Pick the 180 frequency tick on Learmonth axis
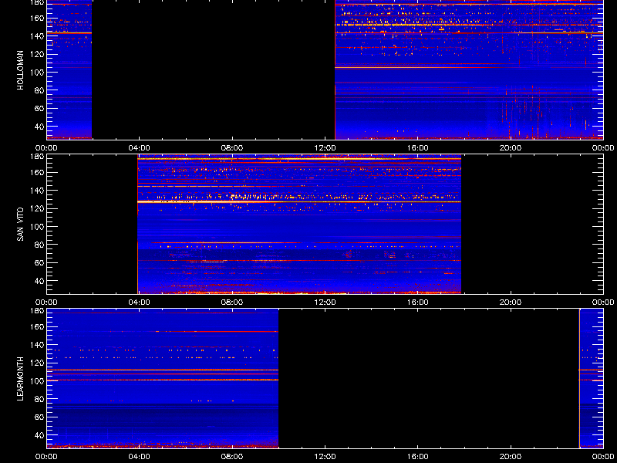Viewport: 617px width, 463px height. [x=36, y=311]
